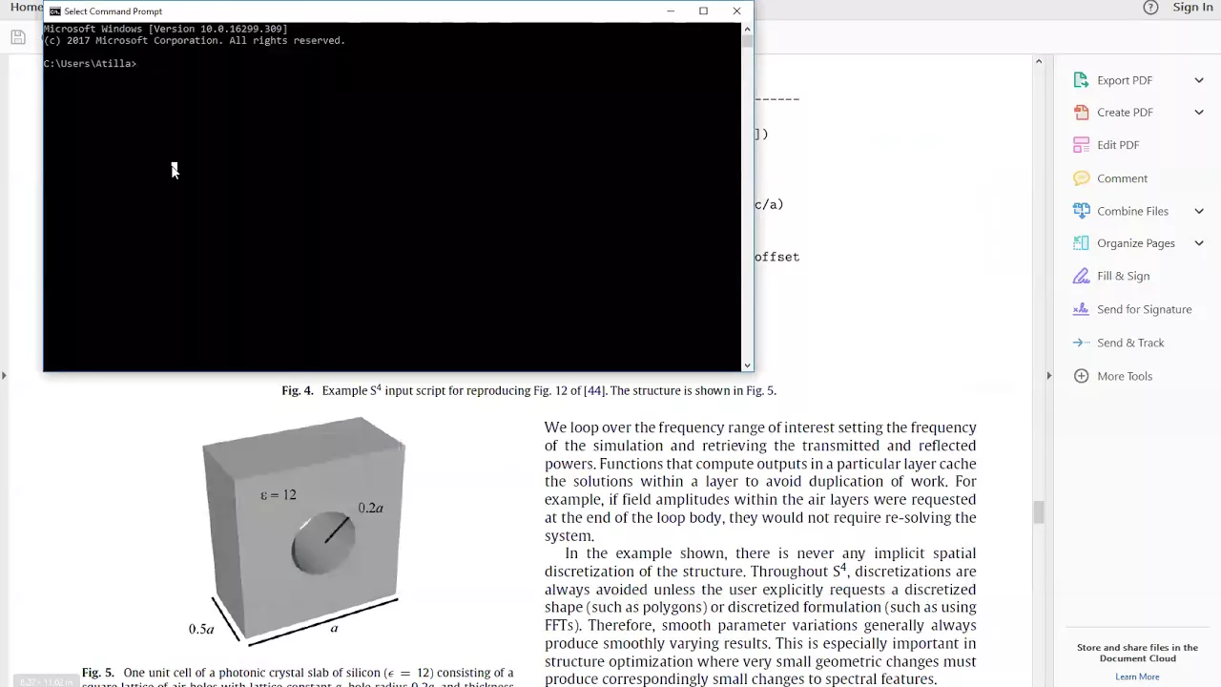The width and height of the screenshot is (1221, 687).
Task: Click the Acrobat help question mark icon
Action: tap(1150, 8)
